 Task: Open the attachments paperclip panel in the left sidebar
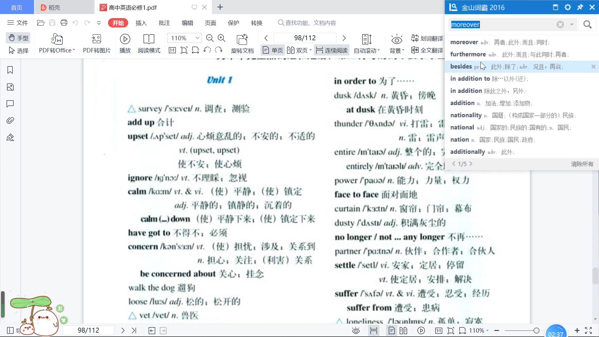tap(10, 120)
